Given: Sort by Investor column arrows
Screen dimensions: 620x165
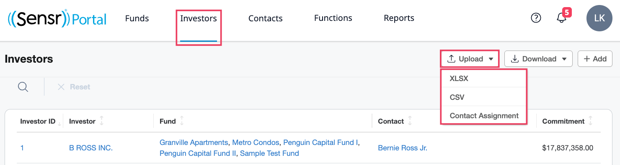Looking at the screenshot, I should (101, 121).
